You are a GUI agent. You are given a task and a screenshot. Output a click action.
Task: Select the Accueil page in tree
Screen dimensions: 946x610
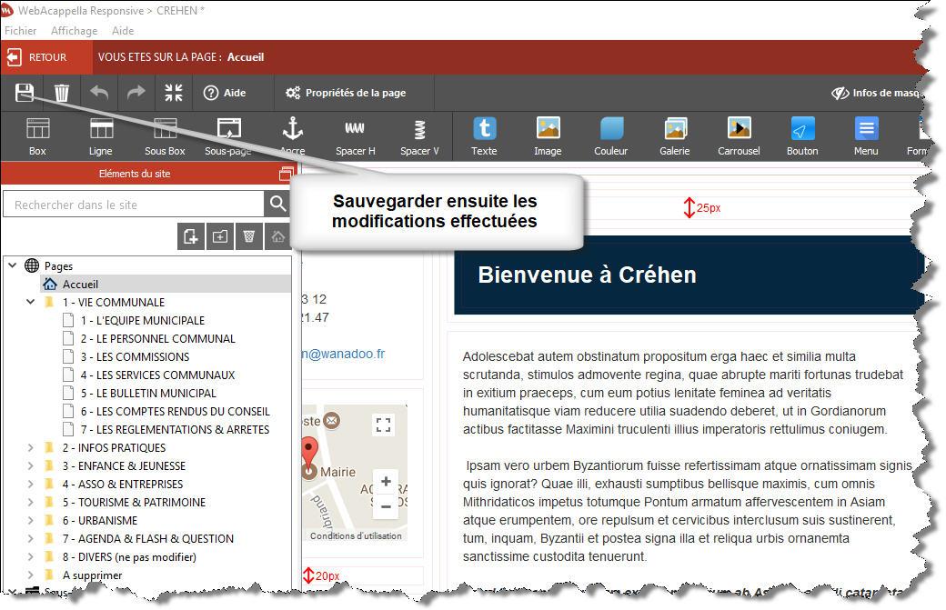pos(80,284)
